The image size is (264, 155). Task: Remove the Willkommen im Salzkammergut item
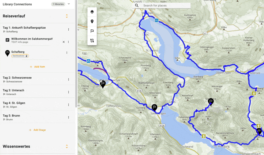tap(64, 42)
